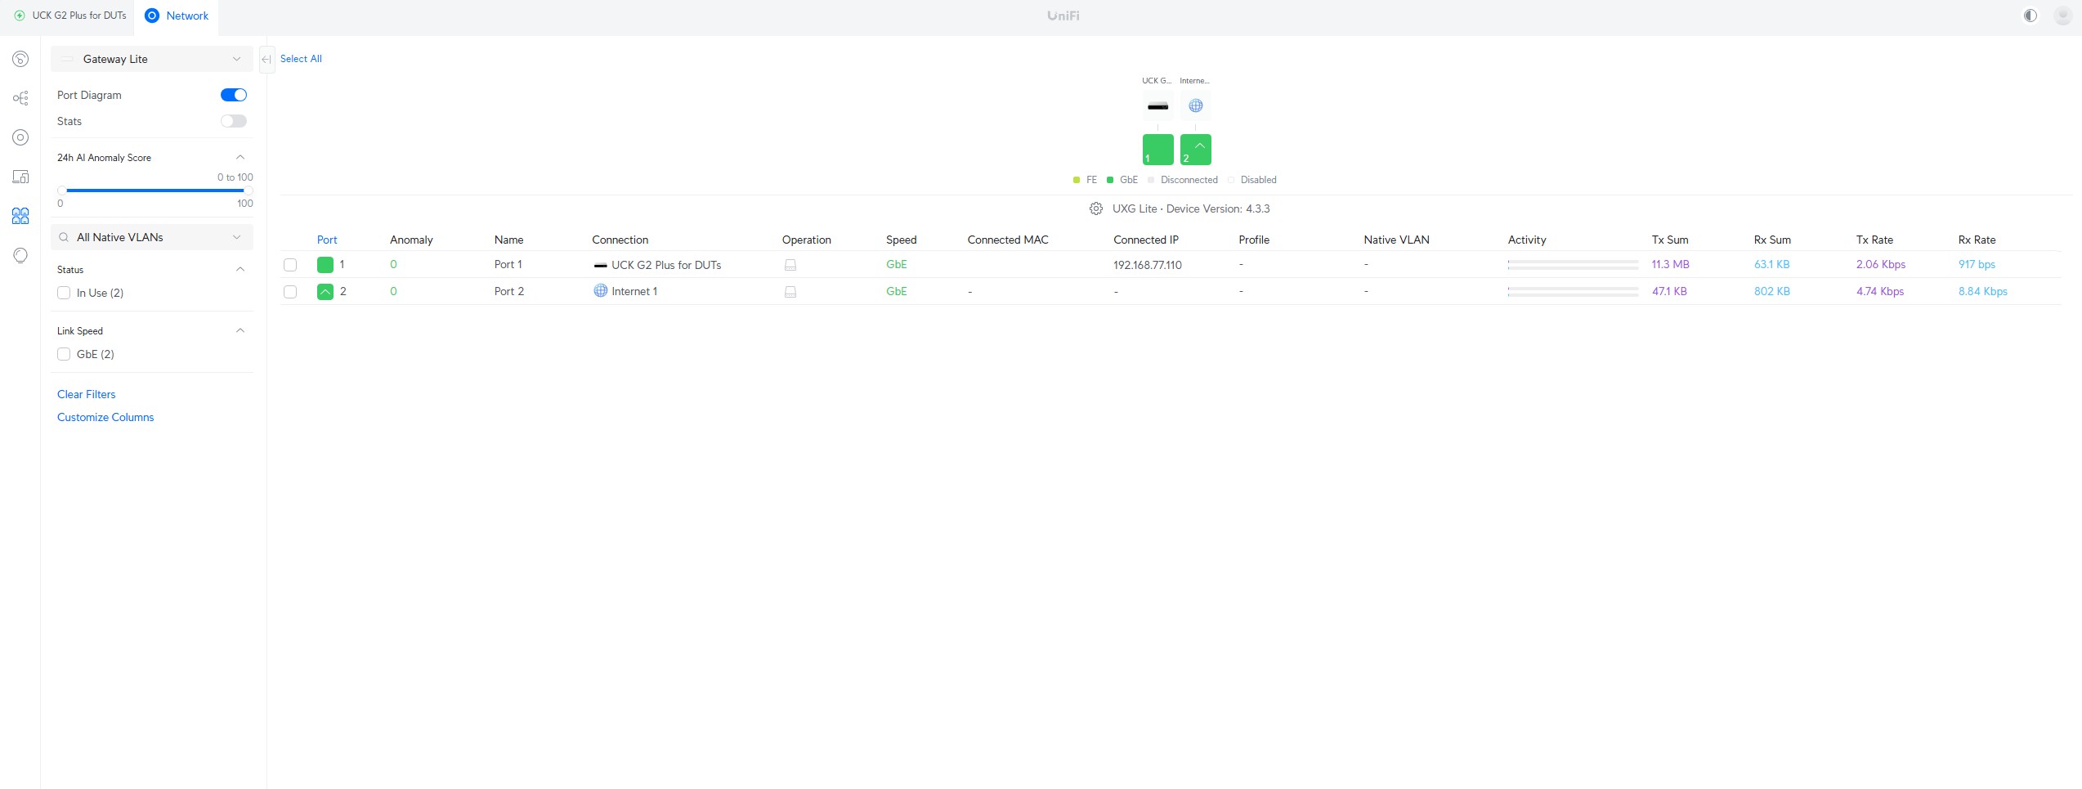The height and width of the screenshot is (789, 2082).
Task: Click the lightbulb Insights sidebar icon
Action: tap(20, 255)
